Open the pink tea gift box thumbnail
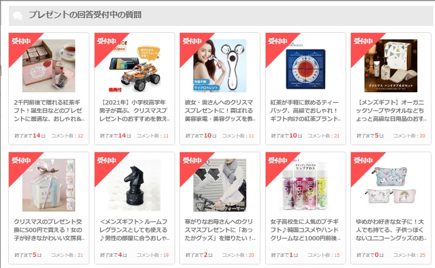Viewport: 435px width, 268px height. tap(49, 66)
